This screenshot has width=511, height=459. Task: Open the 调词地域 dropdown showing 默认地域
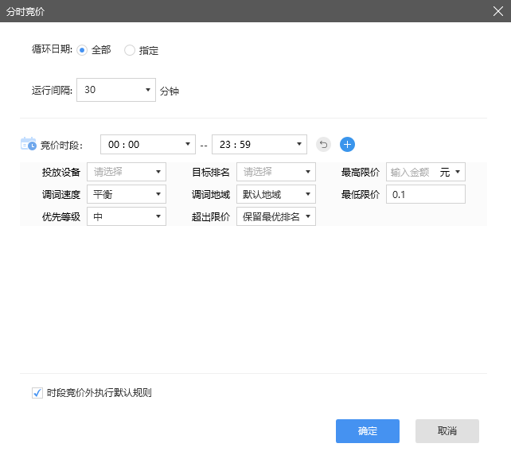click(276, 194)
